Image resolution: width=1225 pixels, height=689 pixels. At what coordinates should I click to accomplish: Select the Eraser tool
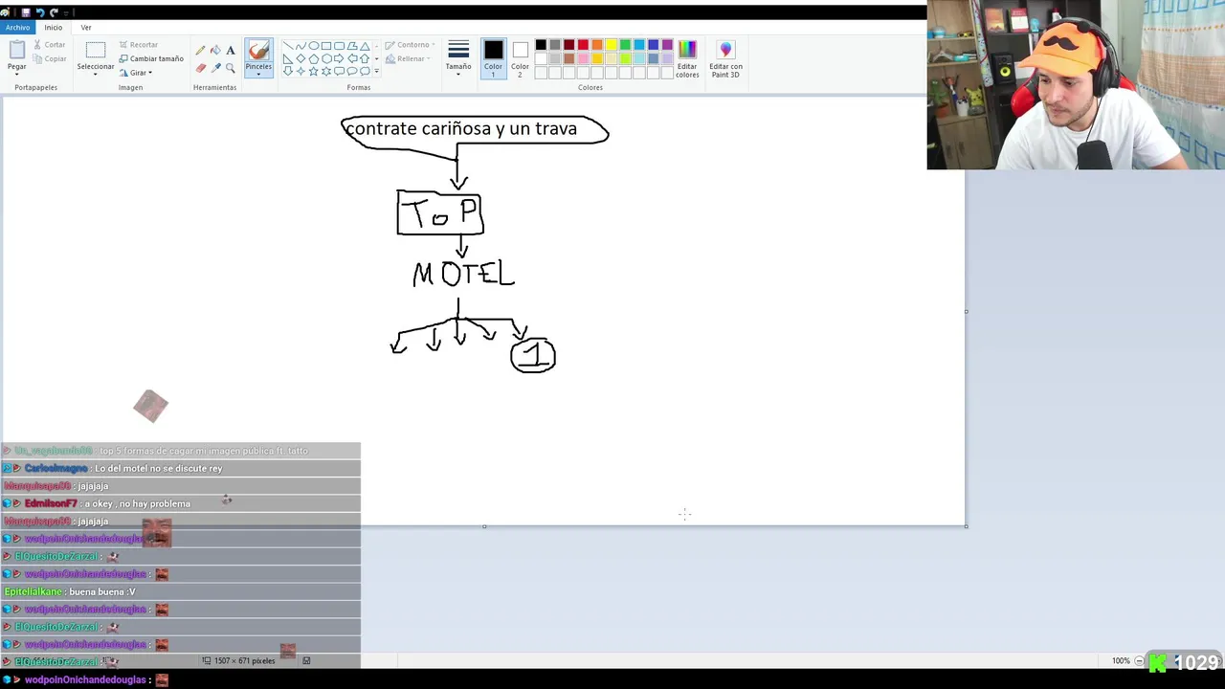point(200,68)
